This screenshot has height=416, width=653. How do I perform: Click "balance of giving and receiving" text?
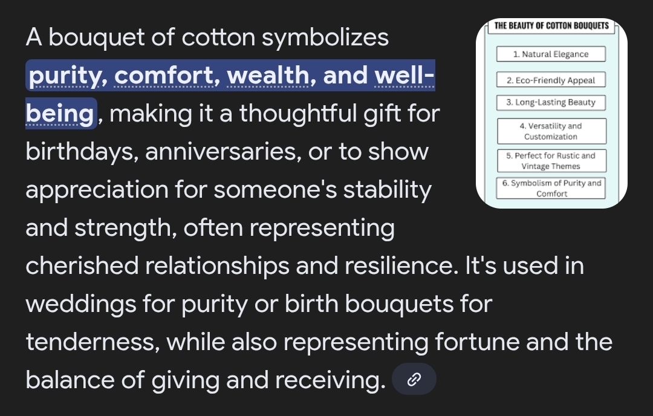(x=206, y=380)
